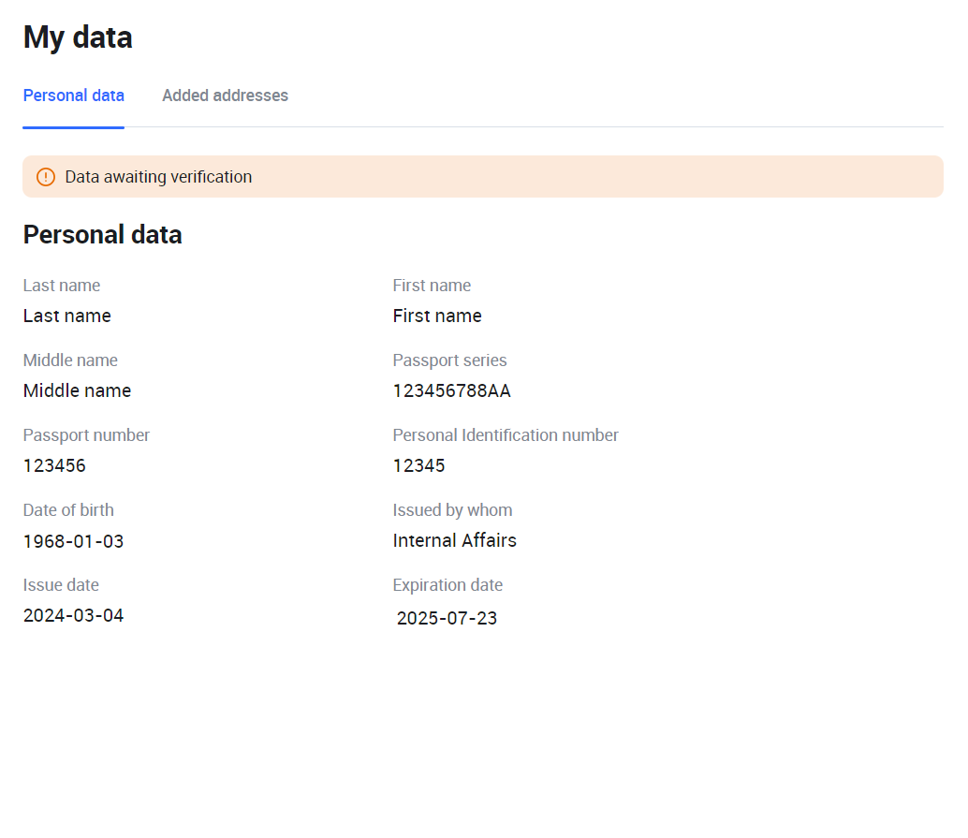Screen dimensions: 968x838
Task: Click the Internal Affairs issuer value
Action: point(454,540)
